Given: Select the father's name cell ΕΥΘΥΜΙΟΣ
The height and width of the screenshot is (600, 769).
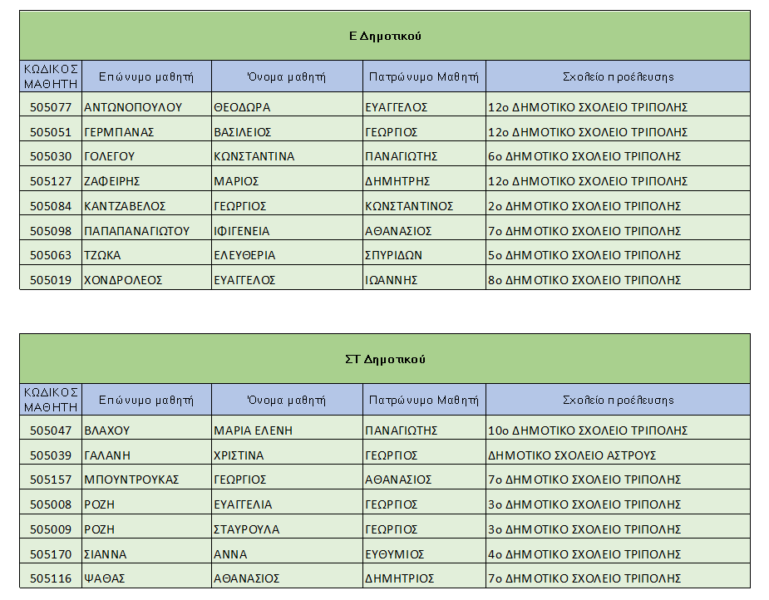Looking at the screenshot, I should tap(395, 554).
